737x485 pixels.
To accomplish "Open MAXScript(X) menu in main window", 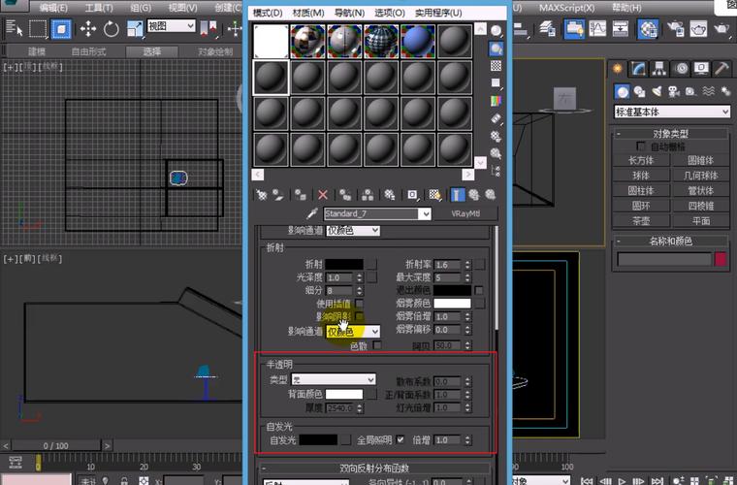I will click(x=566, y=8).
